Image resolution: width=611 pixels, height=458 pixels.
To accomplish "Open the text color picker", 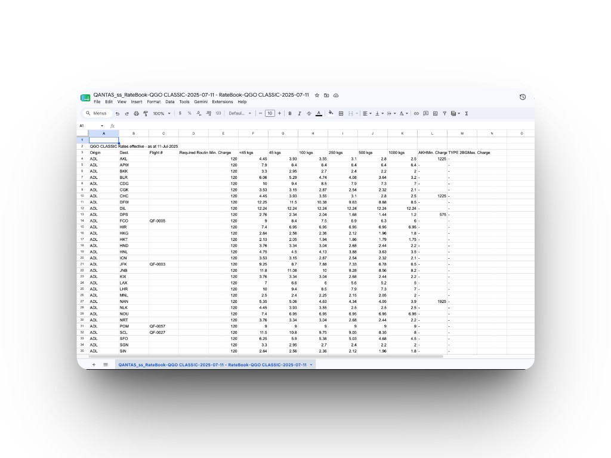I will 319,113.
